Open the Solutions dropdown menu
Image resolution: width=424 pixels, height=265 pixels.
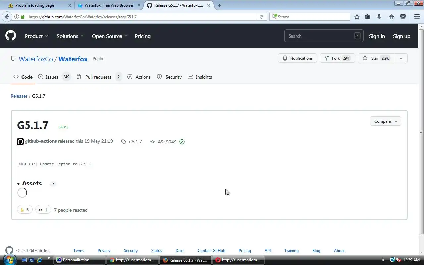tap(70, 36)
